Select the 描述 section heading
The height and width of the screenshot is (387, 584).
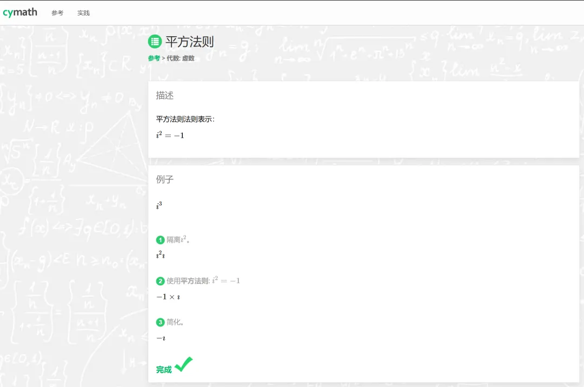point(164,96)
